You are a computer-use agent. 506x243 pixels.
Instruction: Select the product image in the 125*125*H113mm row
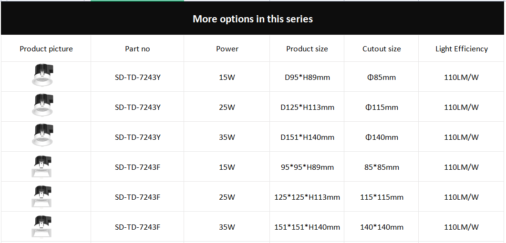coord(43,196)
